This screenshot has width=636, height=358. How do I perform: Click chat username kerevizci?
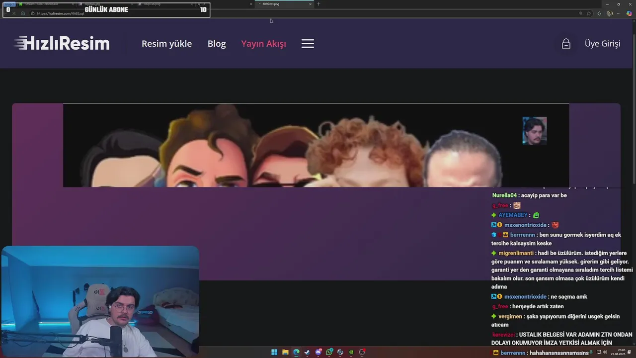coord(504,335)
